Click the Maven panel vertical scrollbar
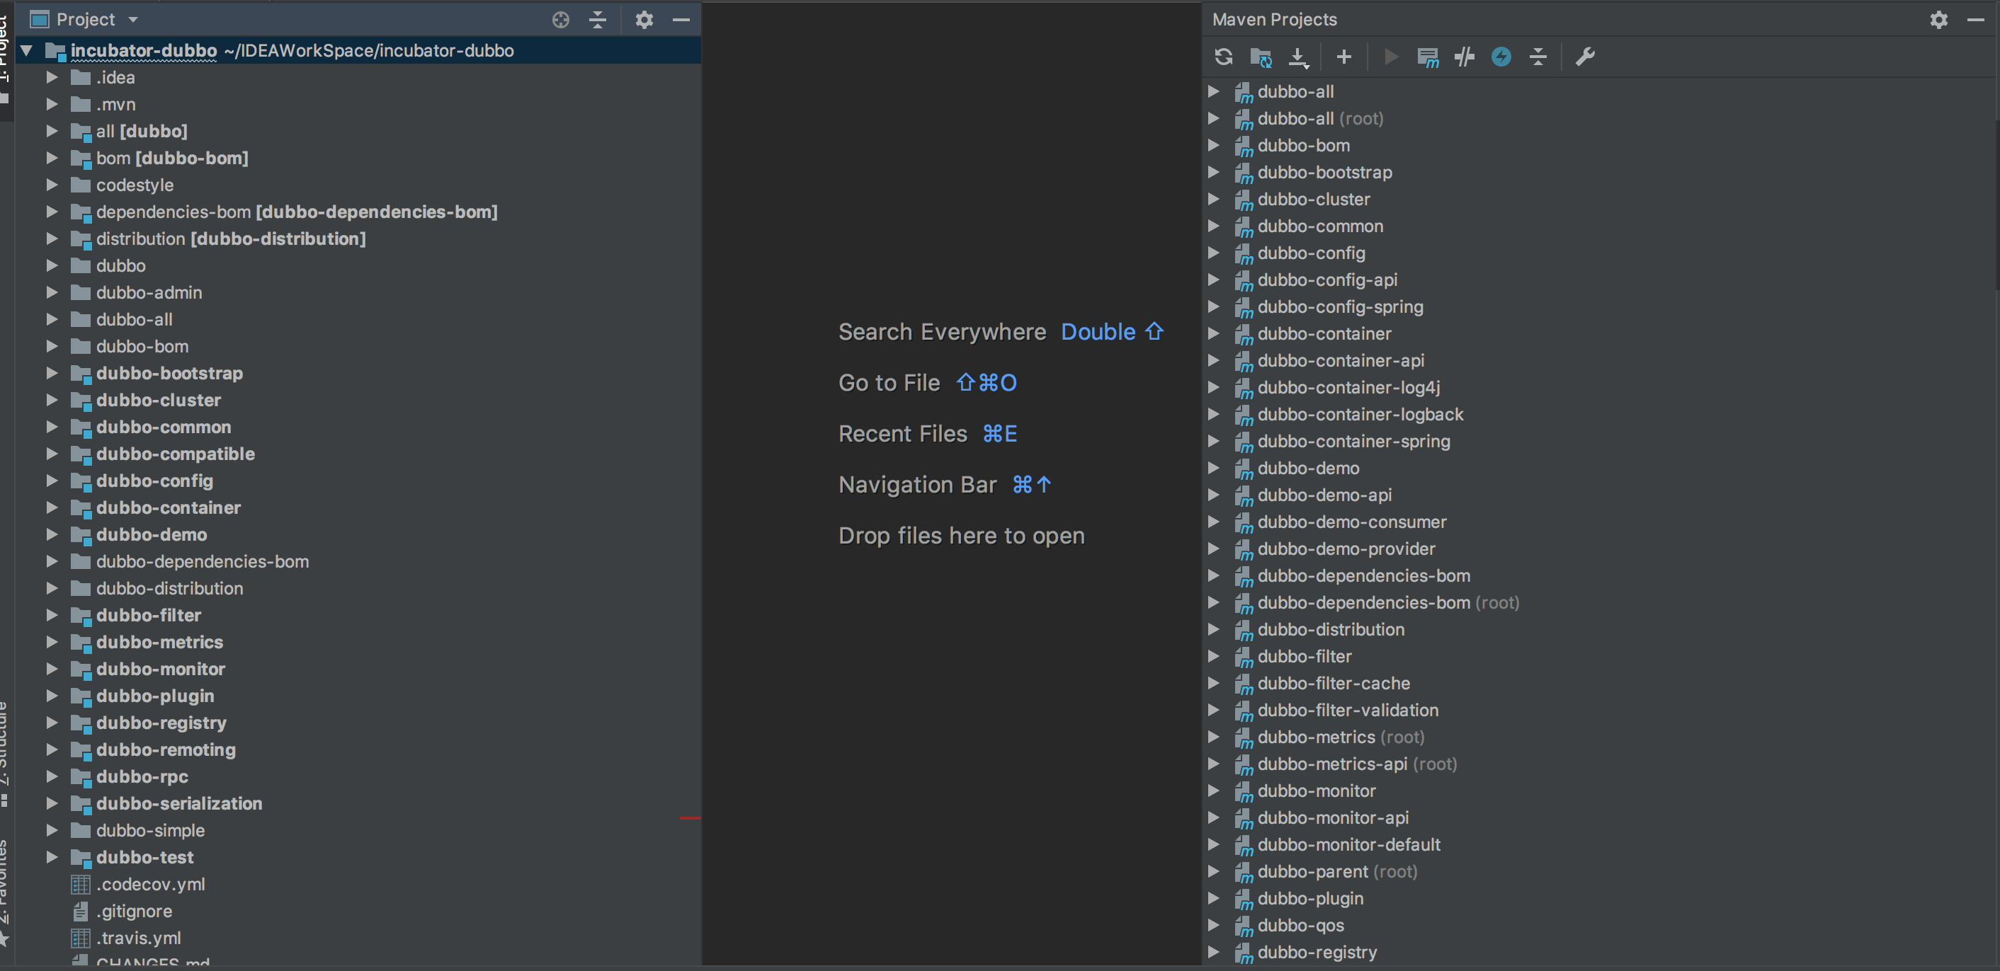This screenshot has width=2000, height=971. pos(1996,205)
